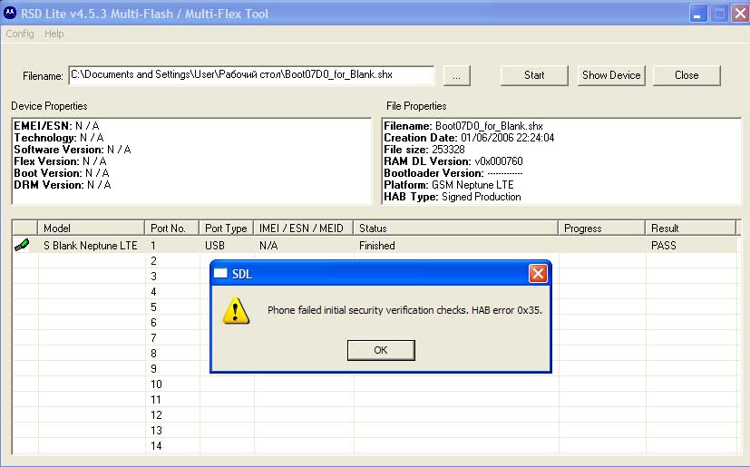Click the RSD Lite title bar text
The width and height of the screenshot is (750, 467).
tap(144, 14)
